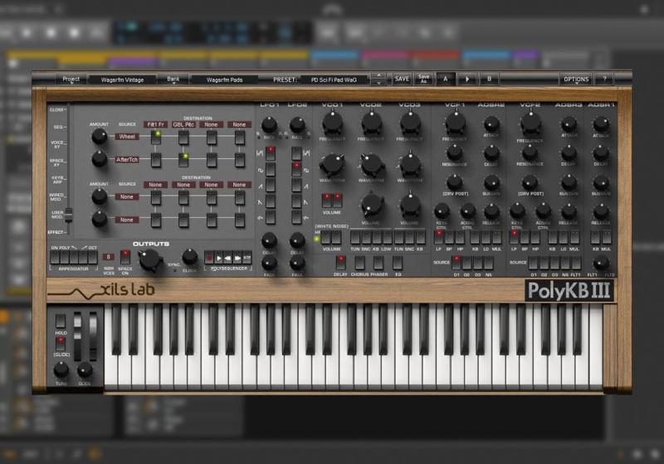Open the Project menu
The width and height of the screenshot is (664, 464).
[72, 80]
